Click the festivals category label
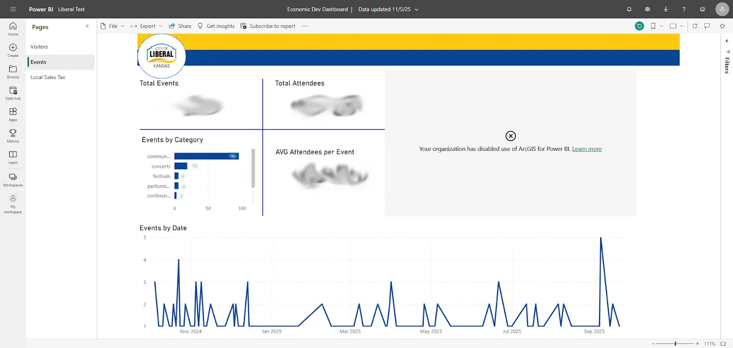Screen dimensions: 733x348 [x=162, y=176]
